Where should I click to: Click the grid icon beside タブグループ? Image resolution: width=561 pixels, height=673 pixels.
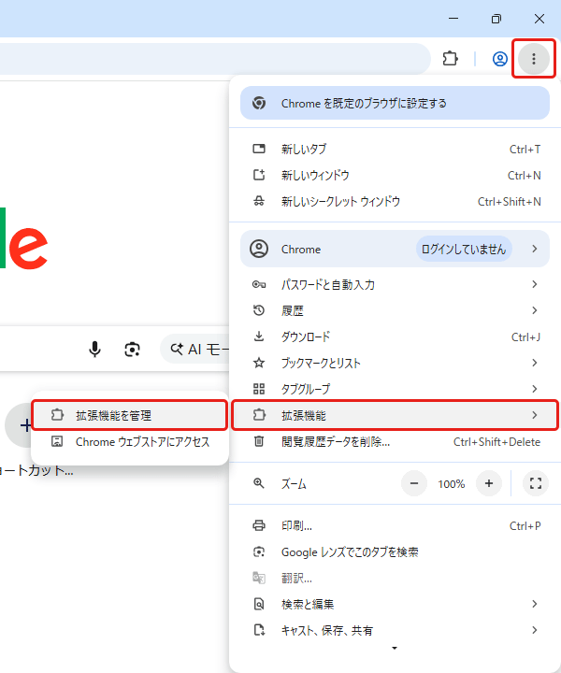tap(259, 389)
